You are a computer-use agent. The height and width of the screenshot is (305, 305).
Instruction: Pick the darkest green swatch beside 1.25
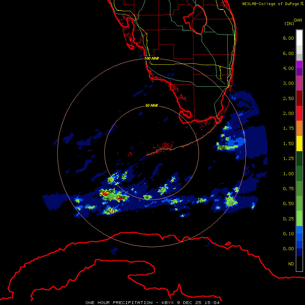299,159
